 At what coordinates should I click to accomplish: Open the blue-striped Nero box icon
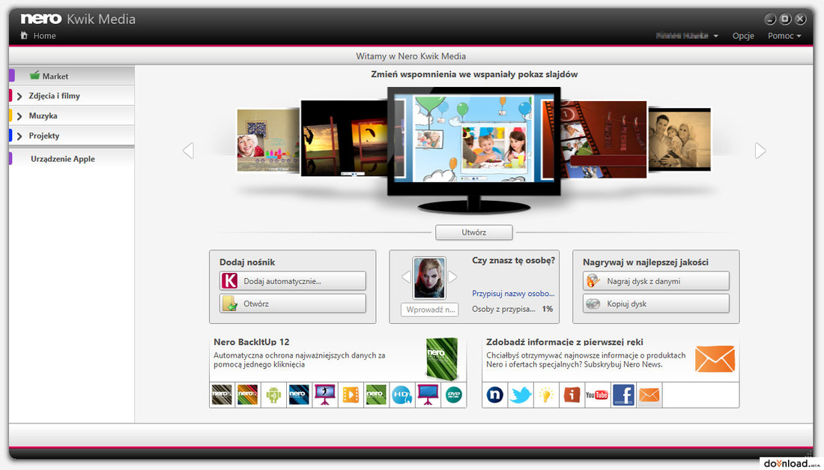tap(299, 394)
